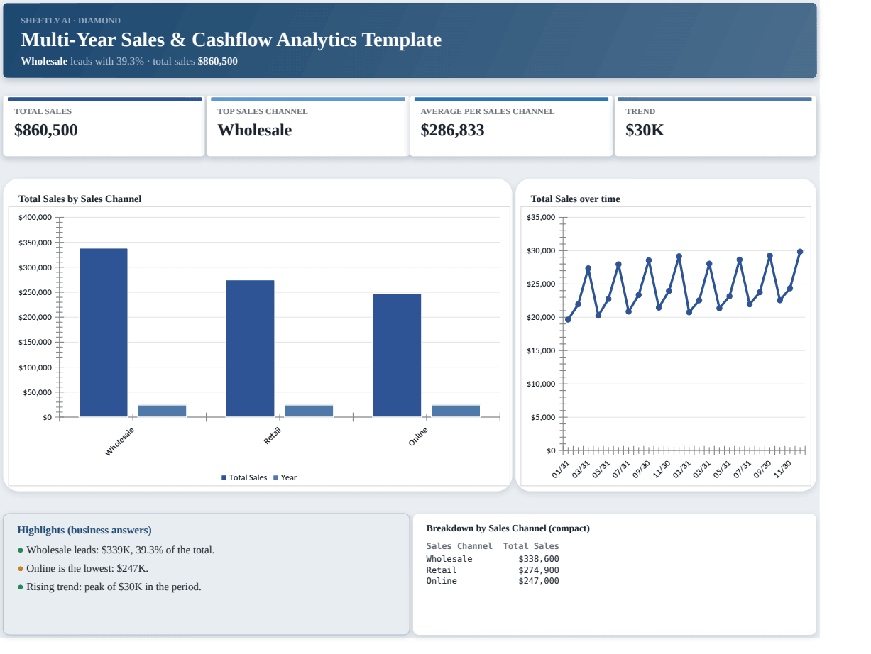
Task: Click the Breakdown by Sales Channel heading
Action: (x=508, y=528)
